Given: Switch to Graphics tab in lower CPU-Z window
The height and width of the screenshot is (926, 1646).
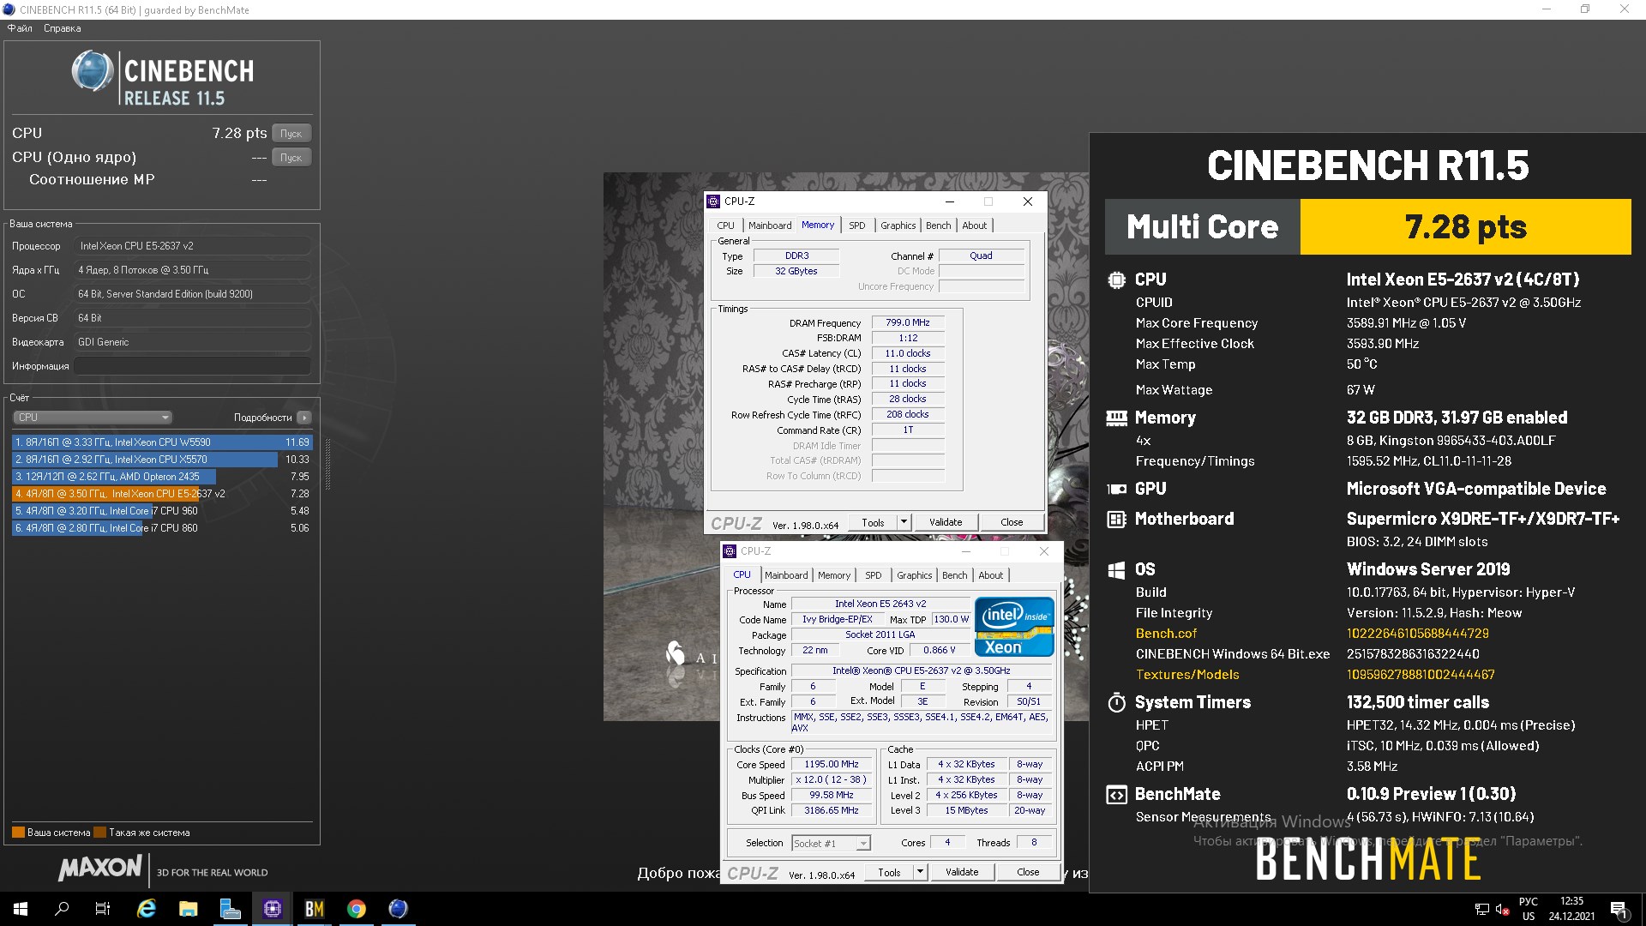Looking at the screenshot, I should [914, 575].
